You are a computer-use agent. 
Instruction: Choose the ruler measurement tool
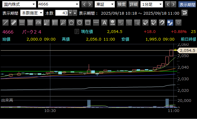[14, 23]
